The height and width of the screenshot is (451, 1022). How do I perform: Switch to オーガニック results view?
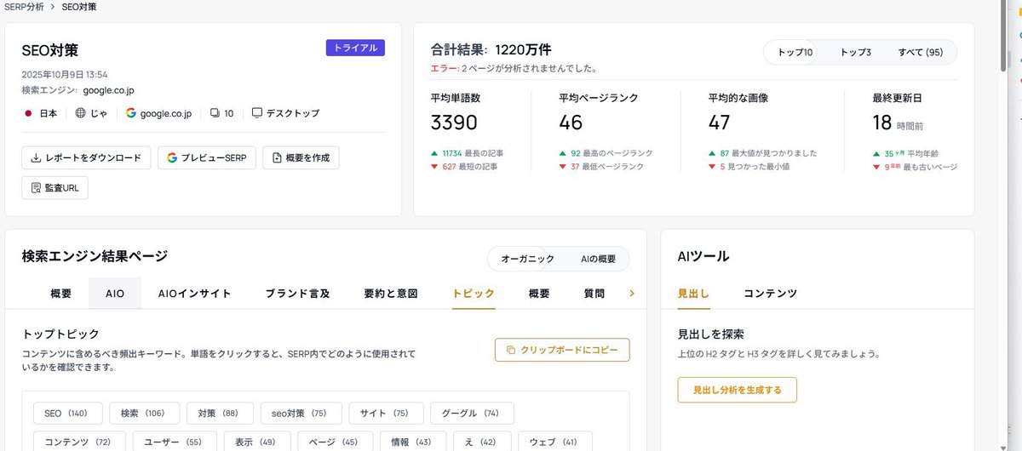527,259
